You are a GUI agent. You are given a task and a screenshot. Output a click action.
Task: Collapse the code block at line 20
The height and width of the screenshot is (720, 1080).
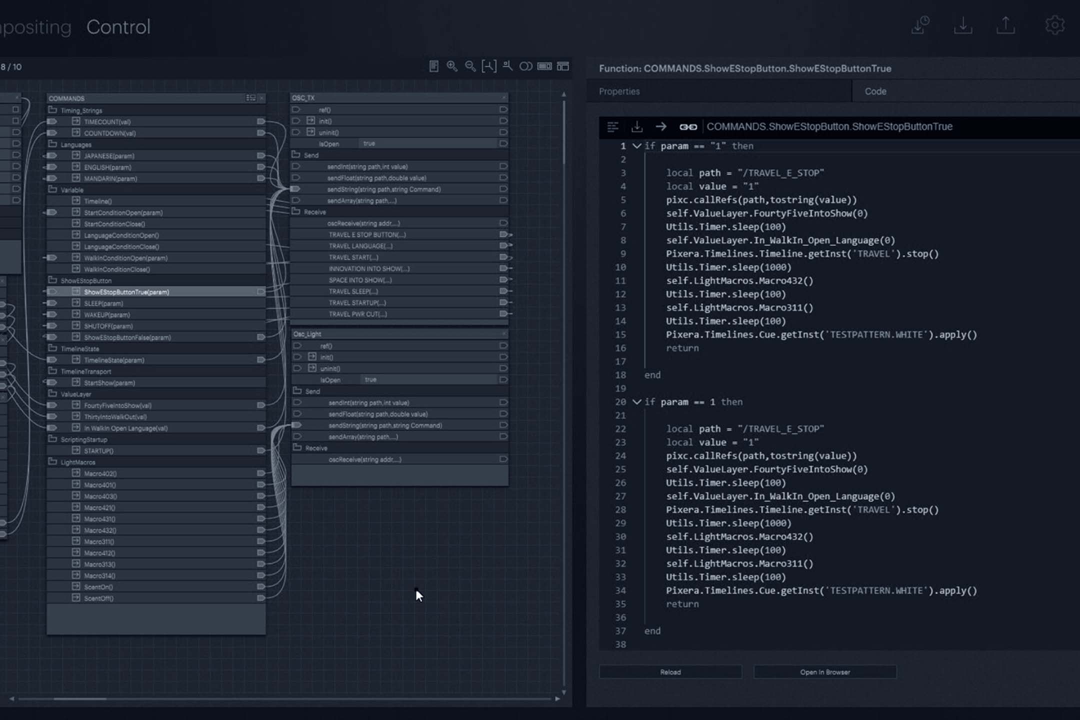click(636, 402)
